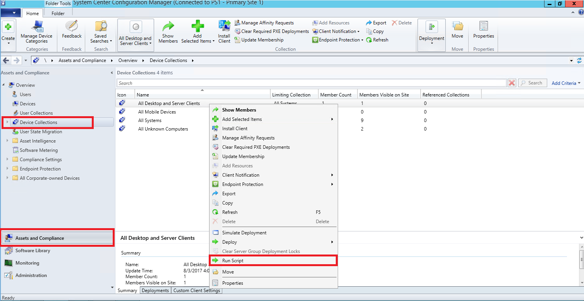This screenshot has height=301, width=584.
Task: Switch to Deployments tab in details pane
Action: click(155, 291)
